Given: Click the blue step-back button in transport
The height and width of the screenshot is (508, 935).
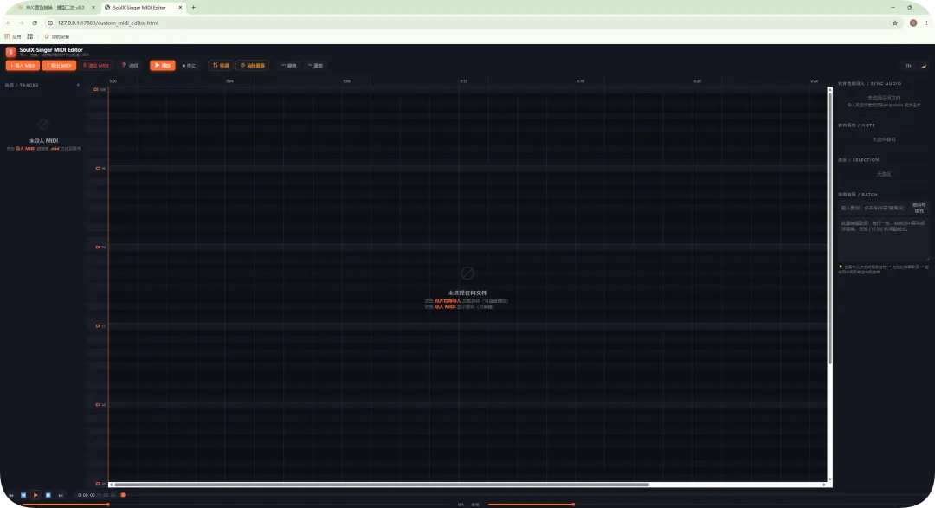Looking at the screenshot, I should coord(23,496).
